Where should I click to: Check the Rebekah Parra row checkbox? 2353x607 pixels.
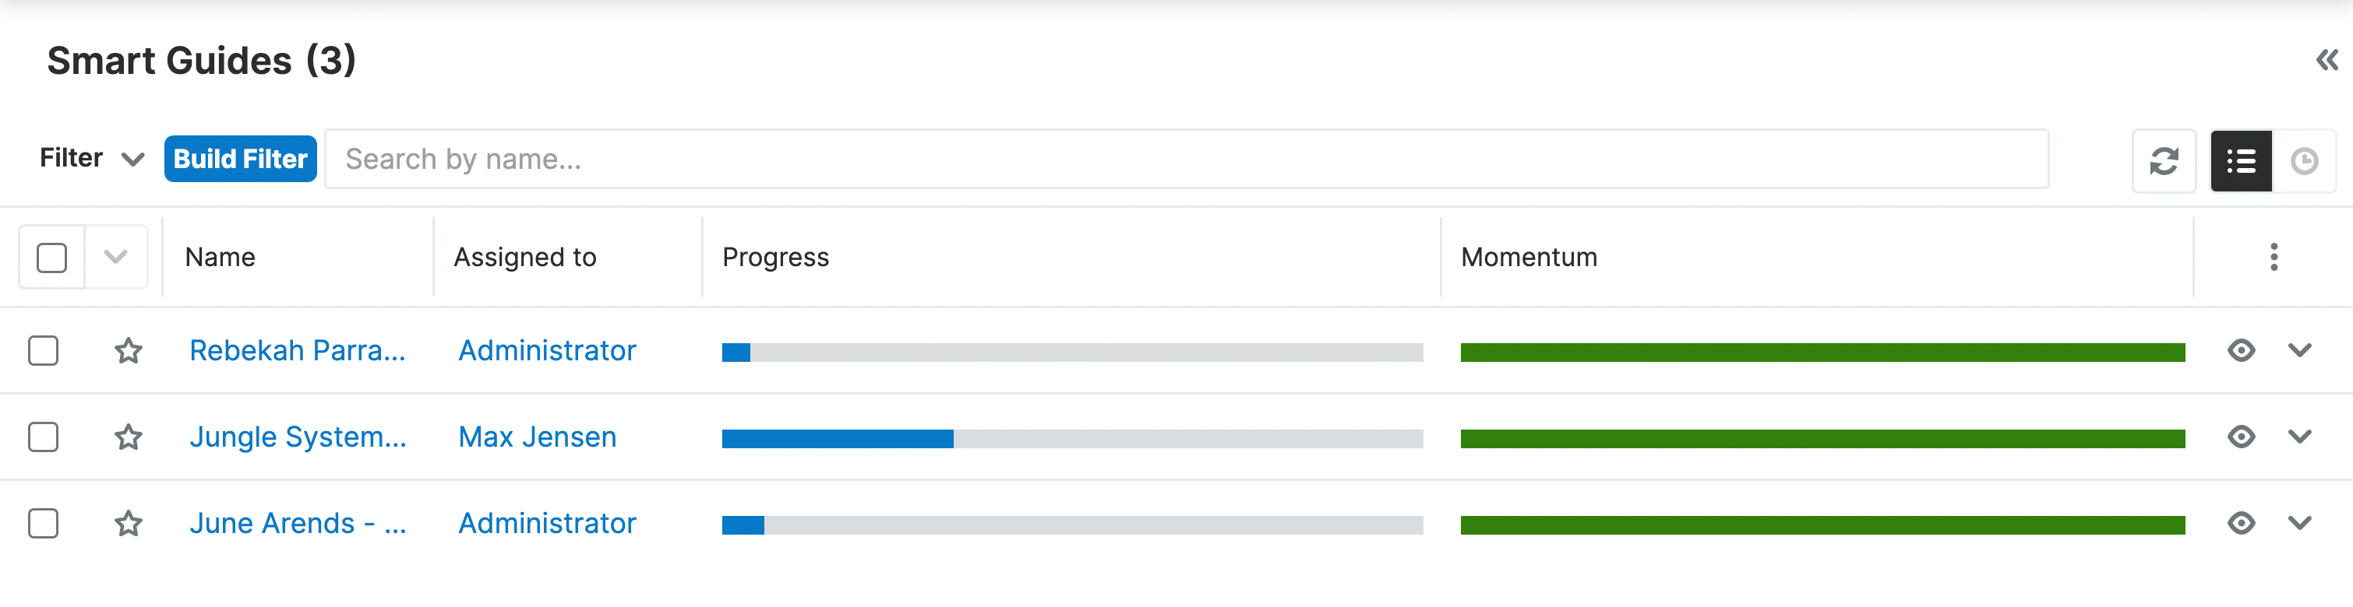click(x=43, y=350)
